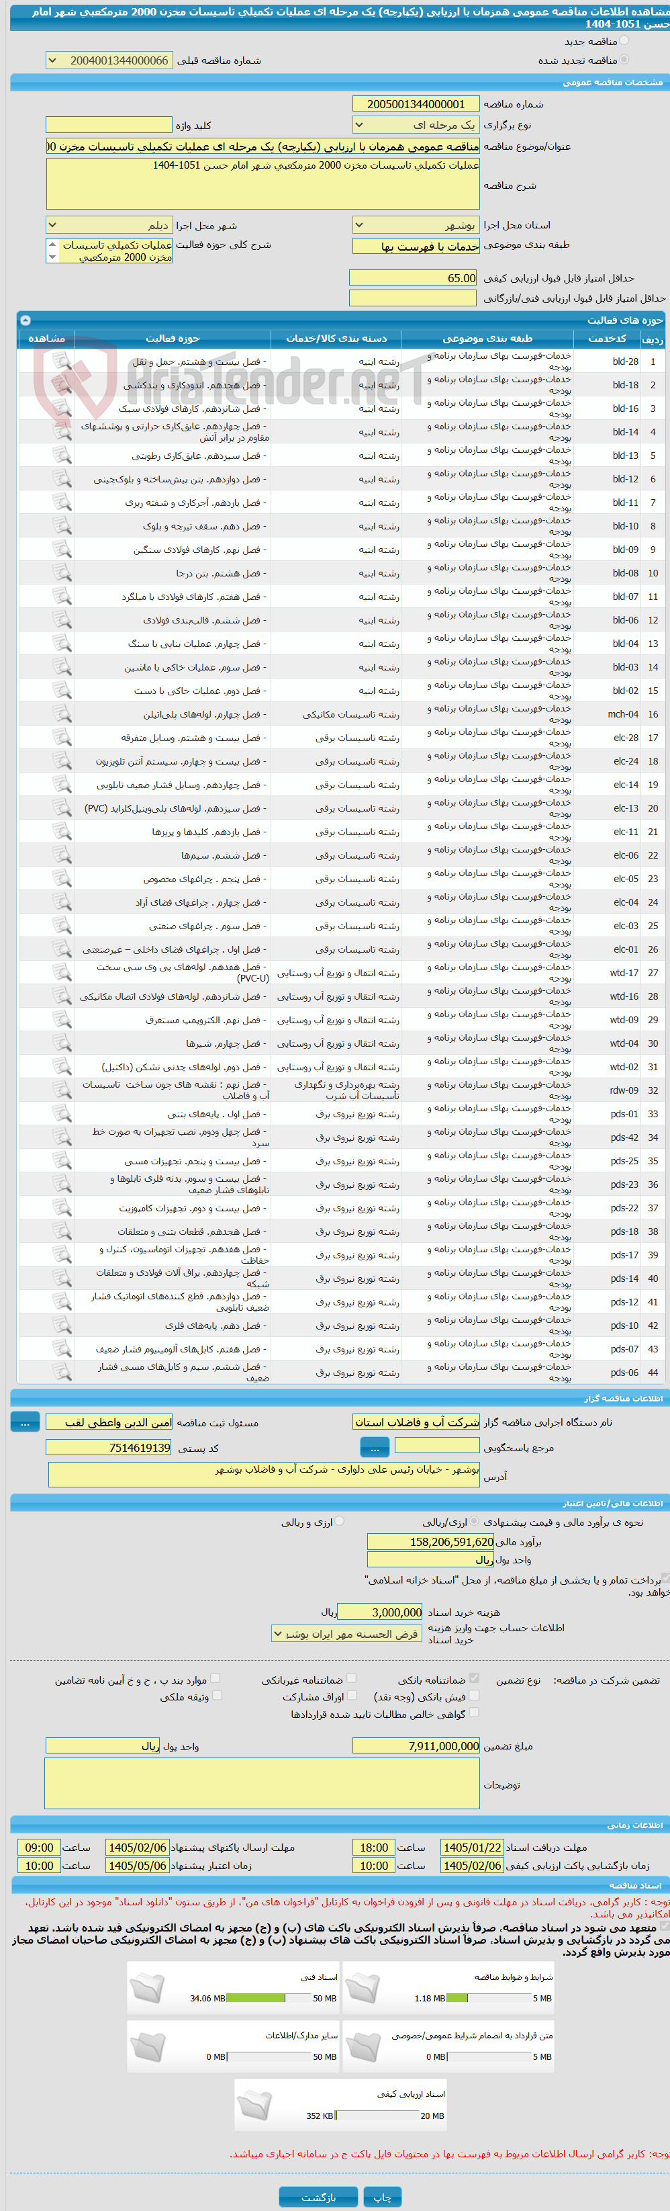Collapse the حوزه های فعالیت panel arrow
This screenshot has height=2211, width=670.
pos(25,320)
